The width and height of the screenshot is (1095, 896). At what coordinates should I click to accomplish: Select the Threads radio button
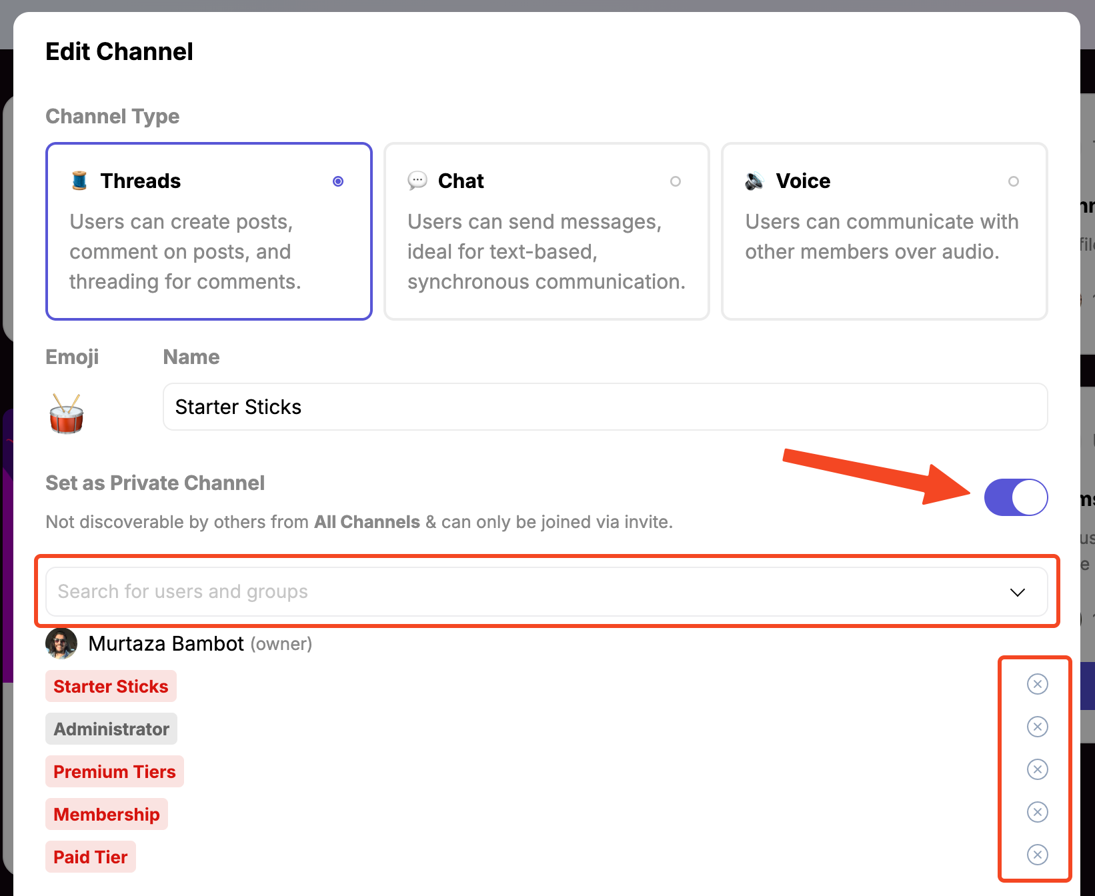click(x=338, y=181)
